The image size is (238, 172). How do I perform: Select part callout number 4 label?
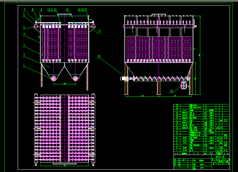pyautogui.click(x=24, y=34)
